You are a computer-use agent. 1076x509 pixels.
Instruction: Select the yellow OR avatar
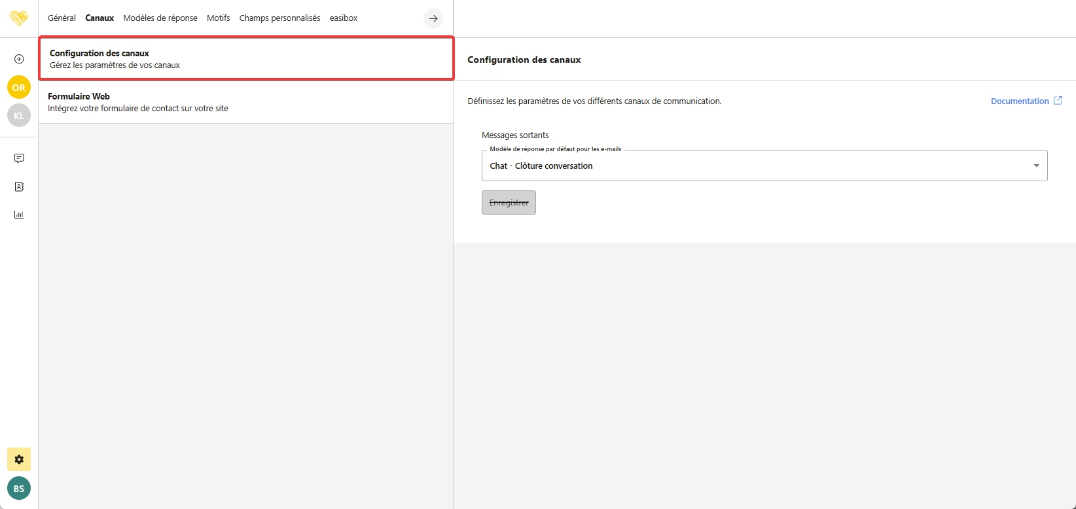(x=19, y=87)
